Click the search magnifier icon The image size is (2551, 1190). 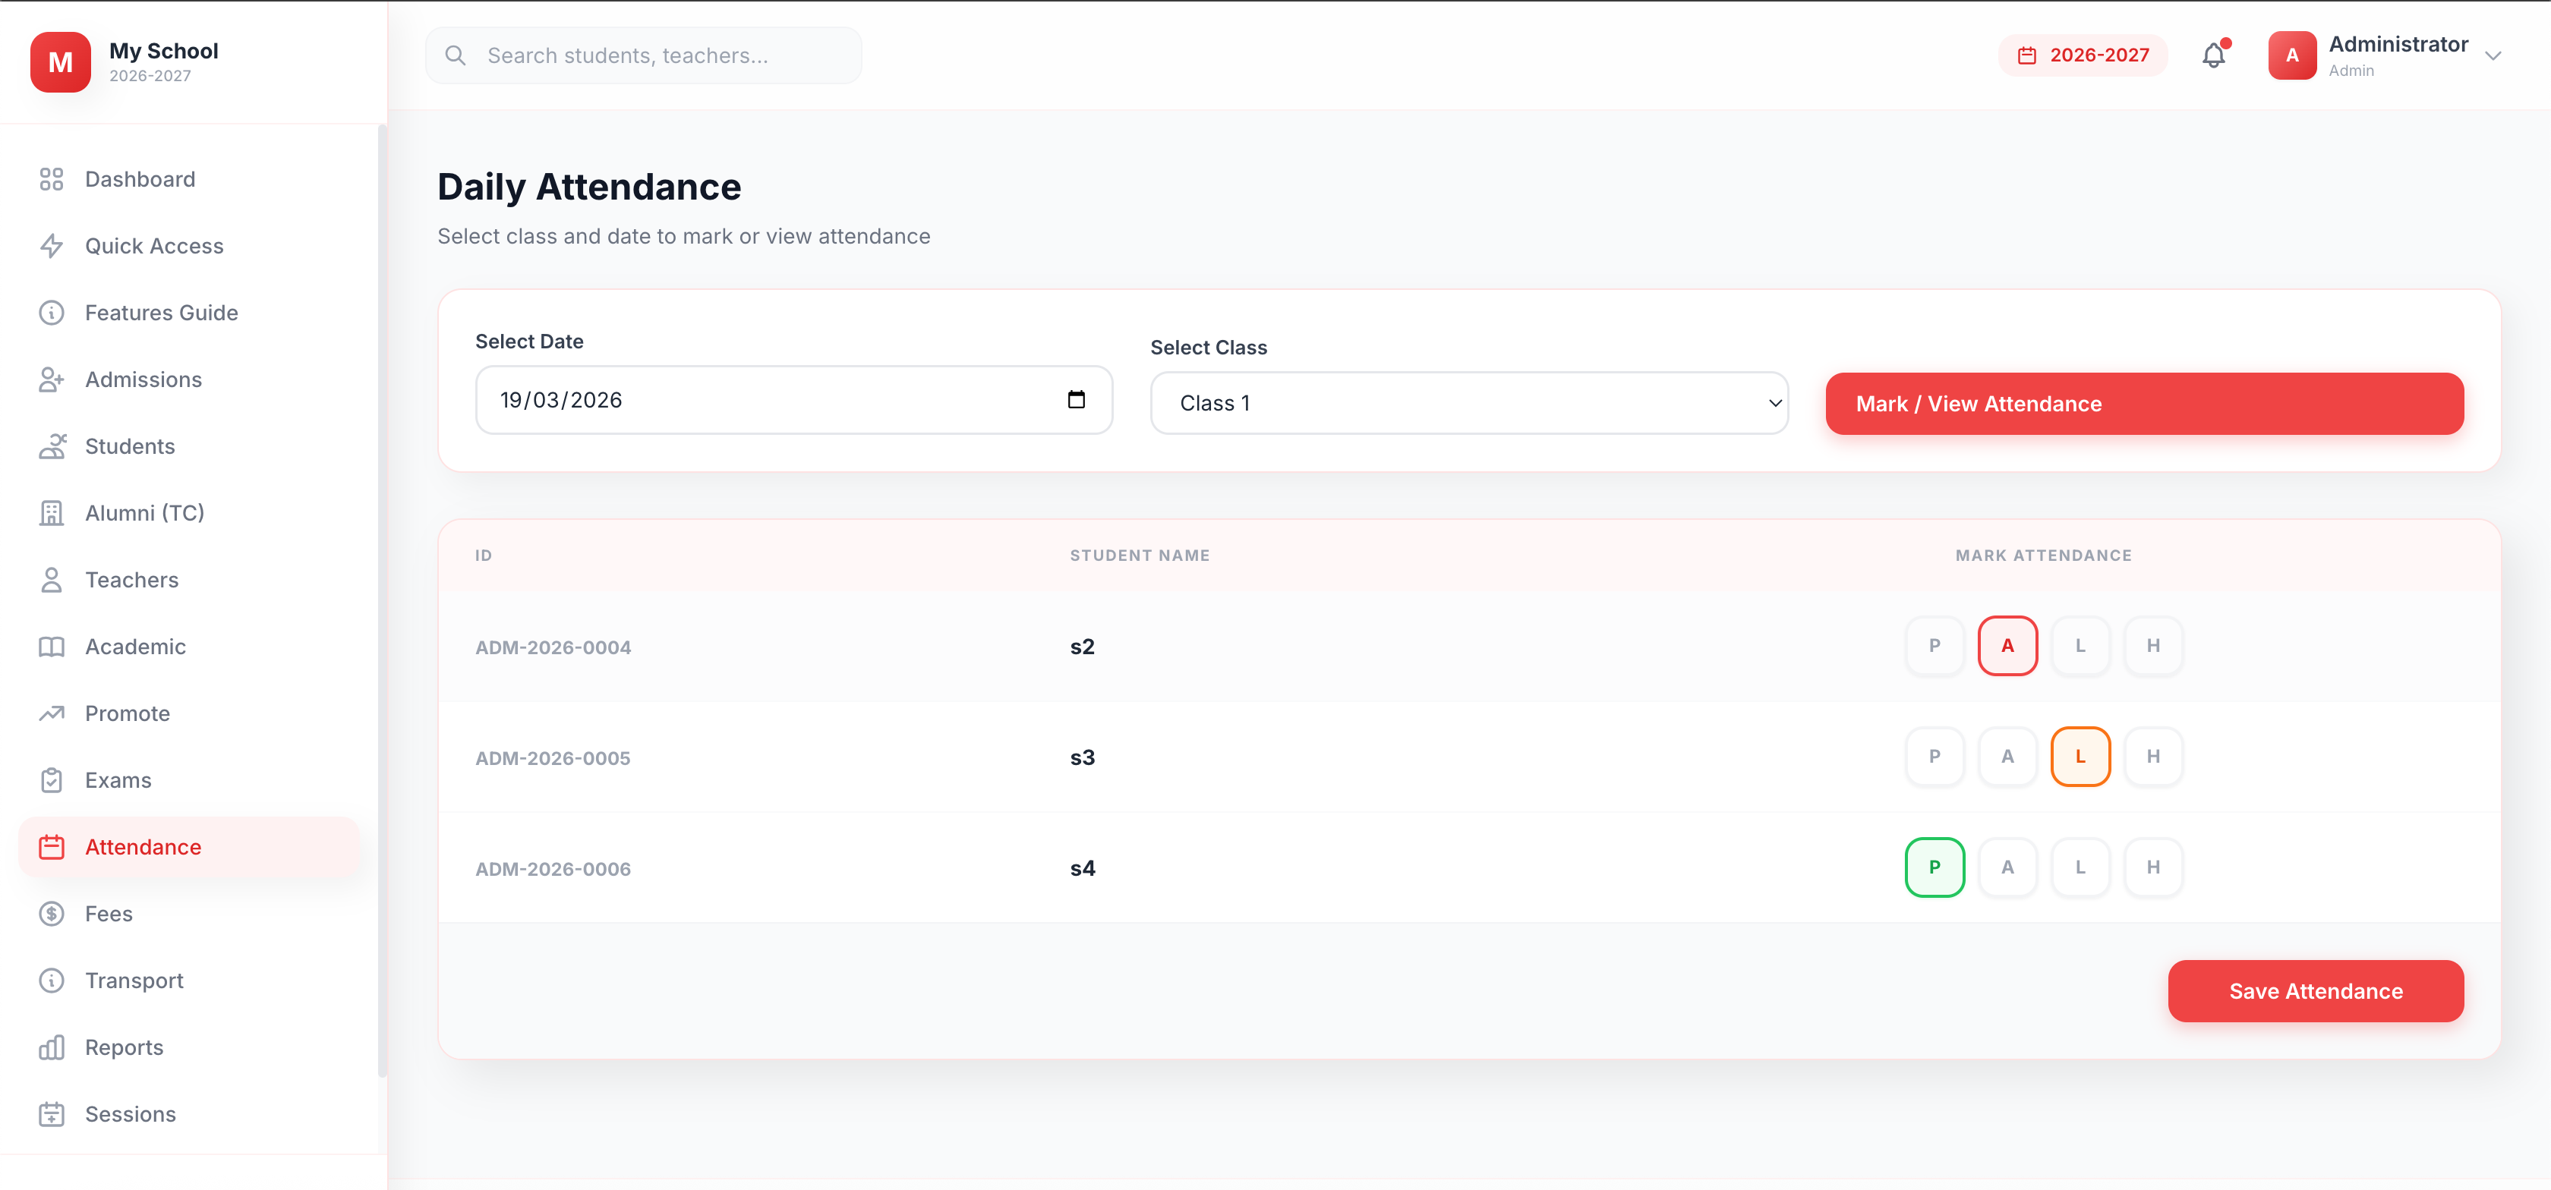[x=456, y=55]
